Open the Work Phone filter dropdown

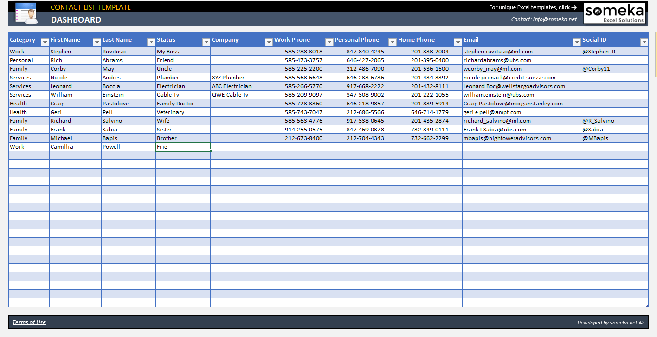[329, 42]
